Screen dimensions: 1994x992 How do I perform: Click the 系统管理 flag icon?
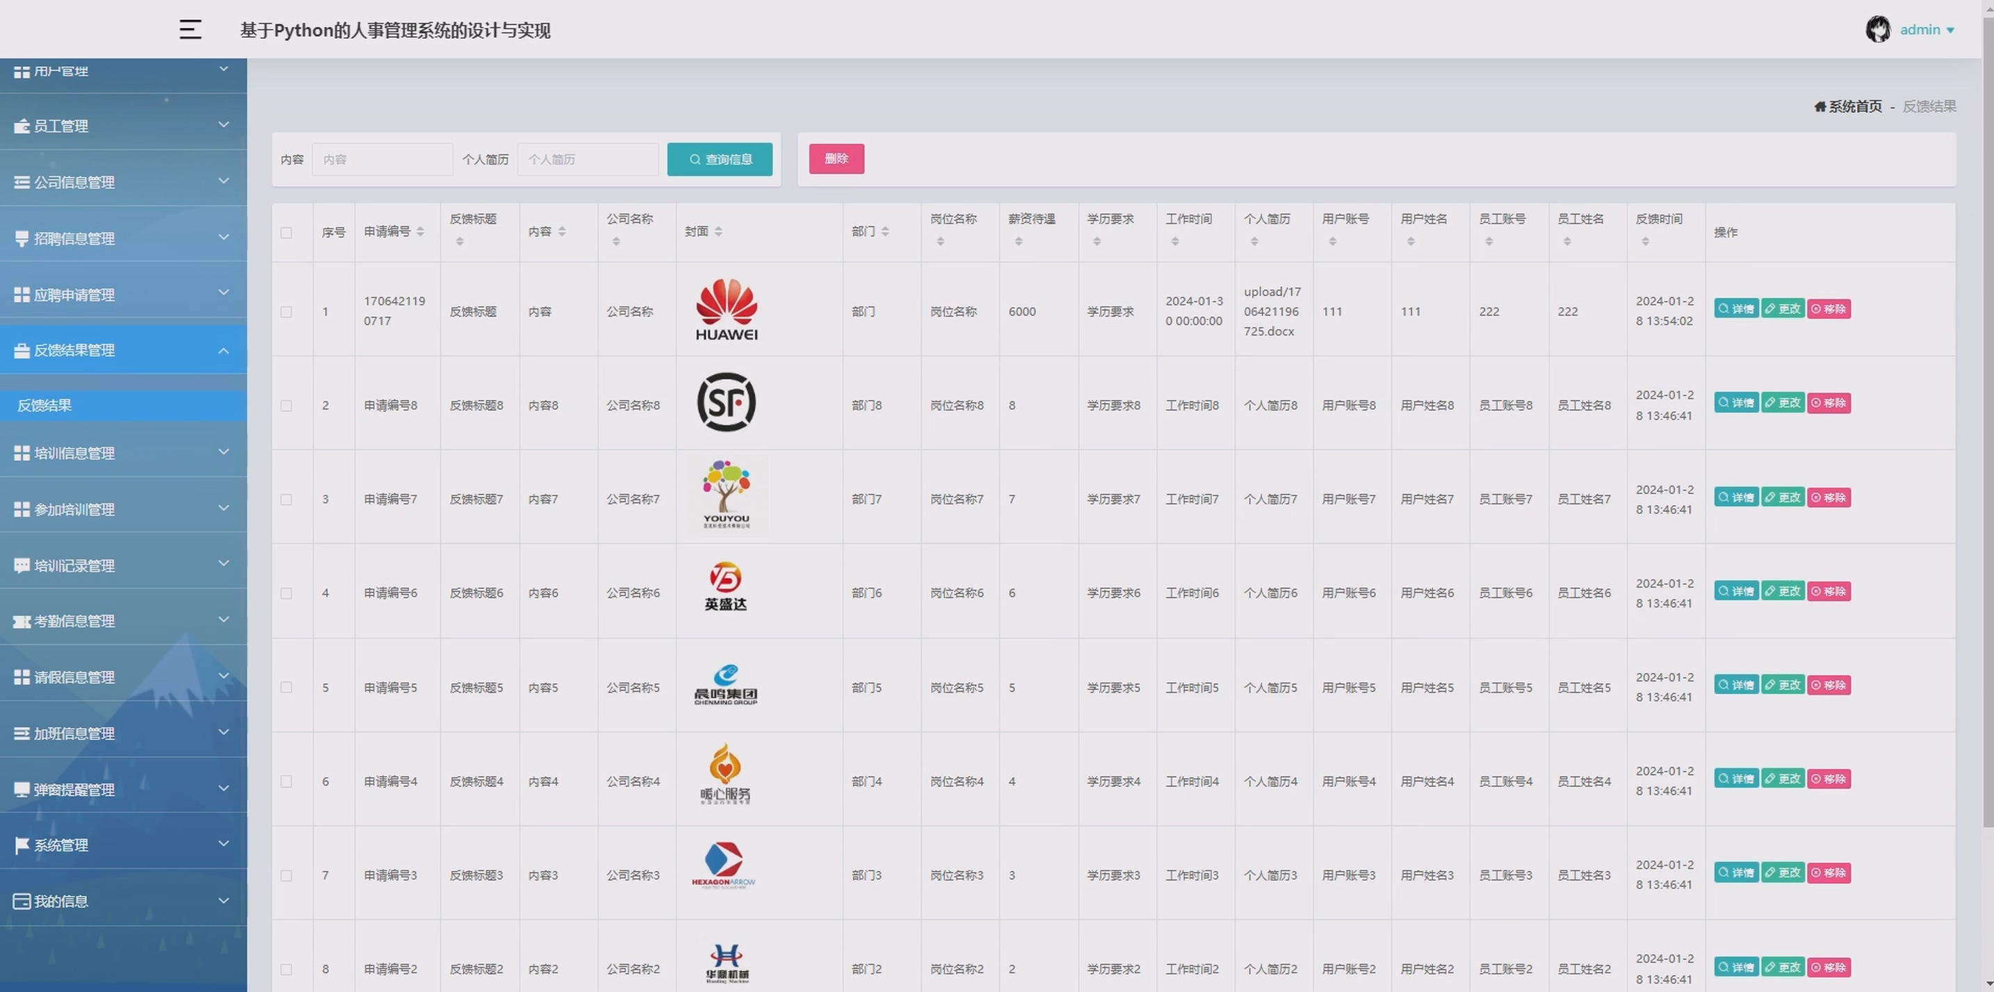click(x=22, y=846)
